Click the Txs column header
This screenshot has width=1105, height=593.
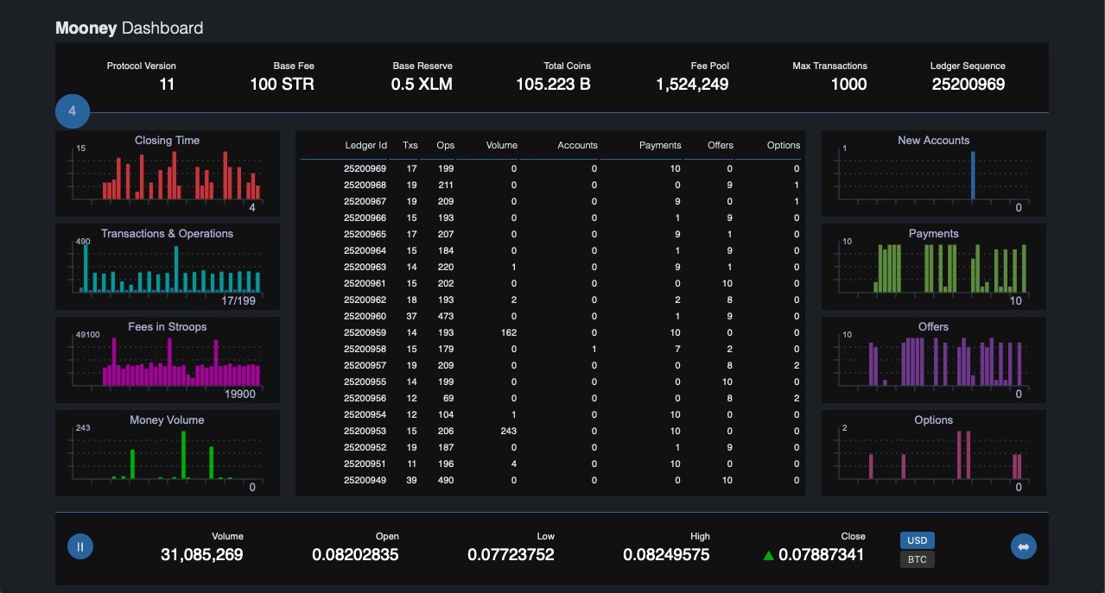410,145
